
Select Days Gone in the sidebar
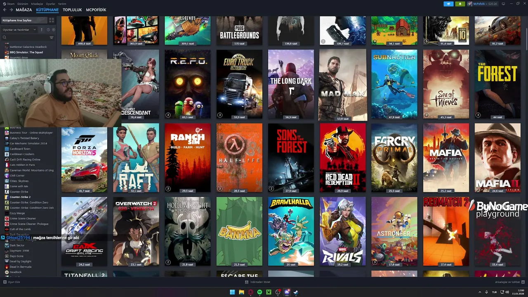coord(16,256)
